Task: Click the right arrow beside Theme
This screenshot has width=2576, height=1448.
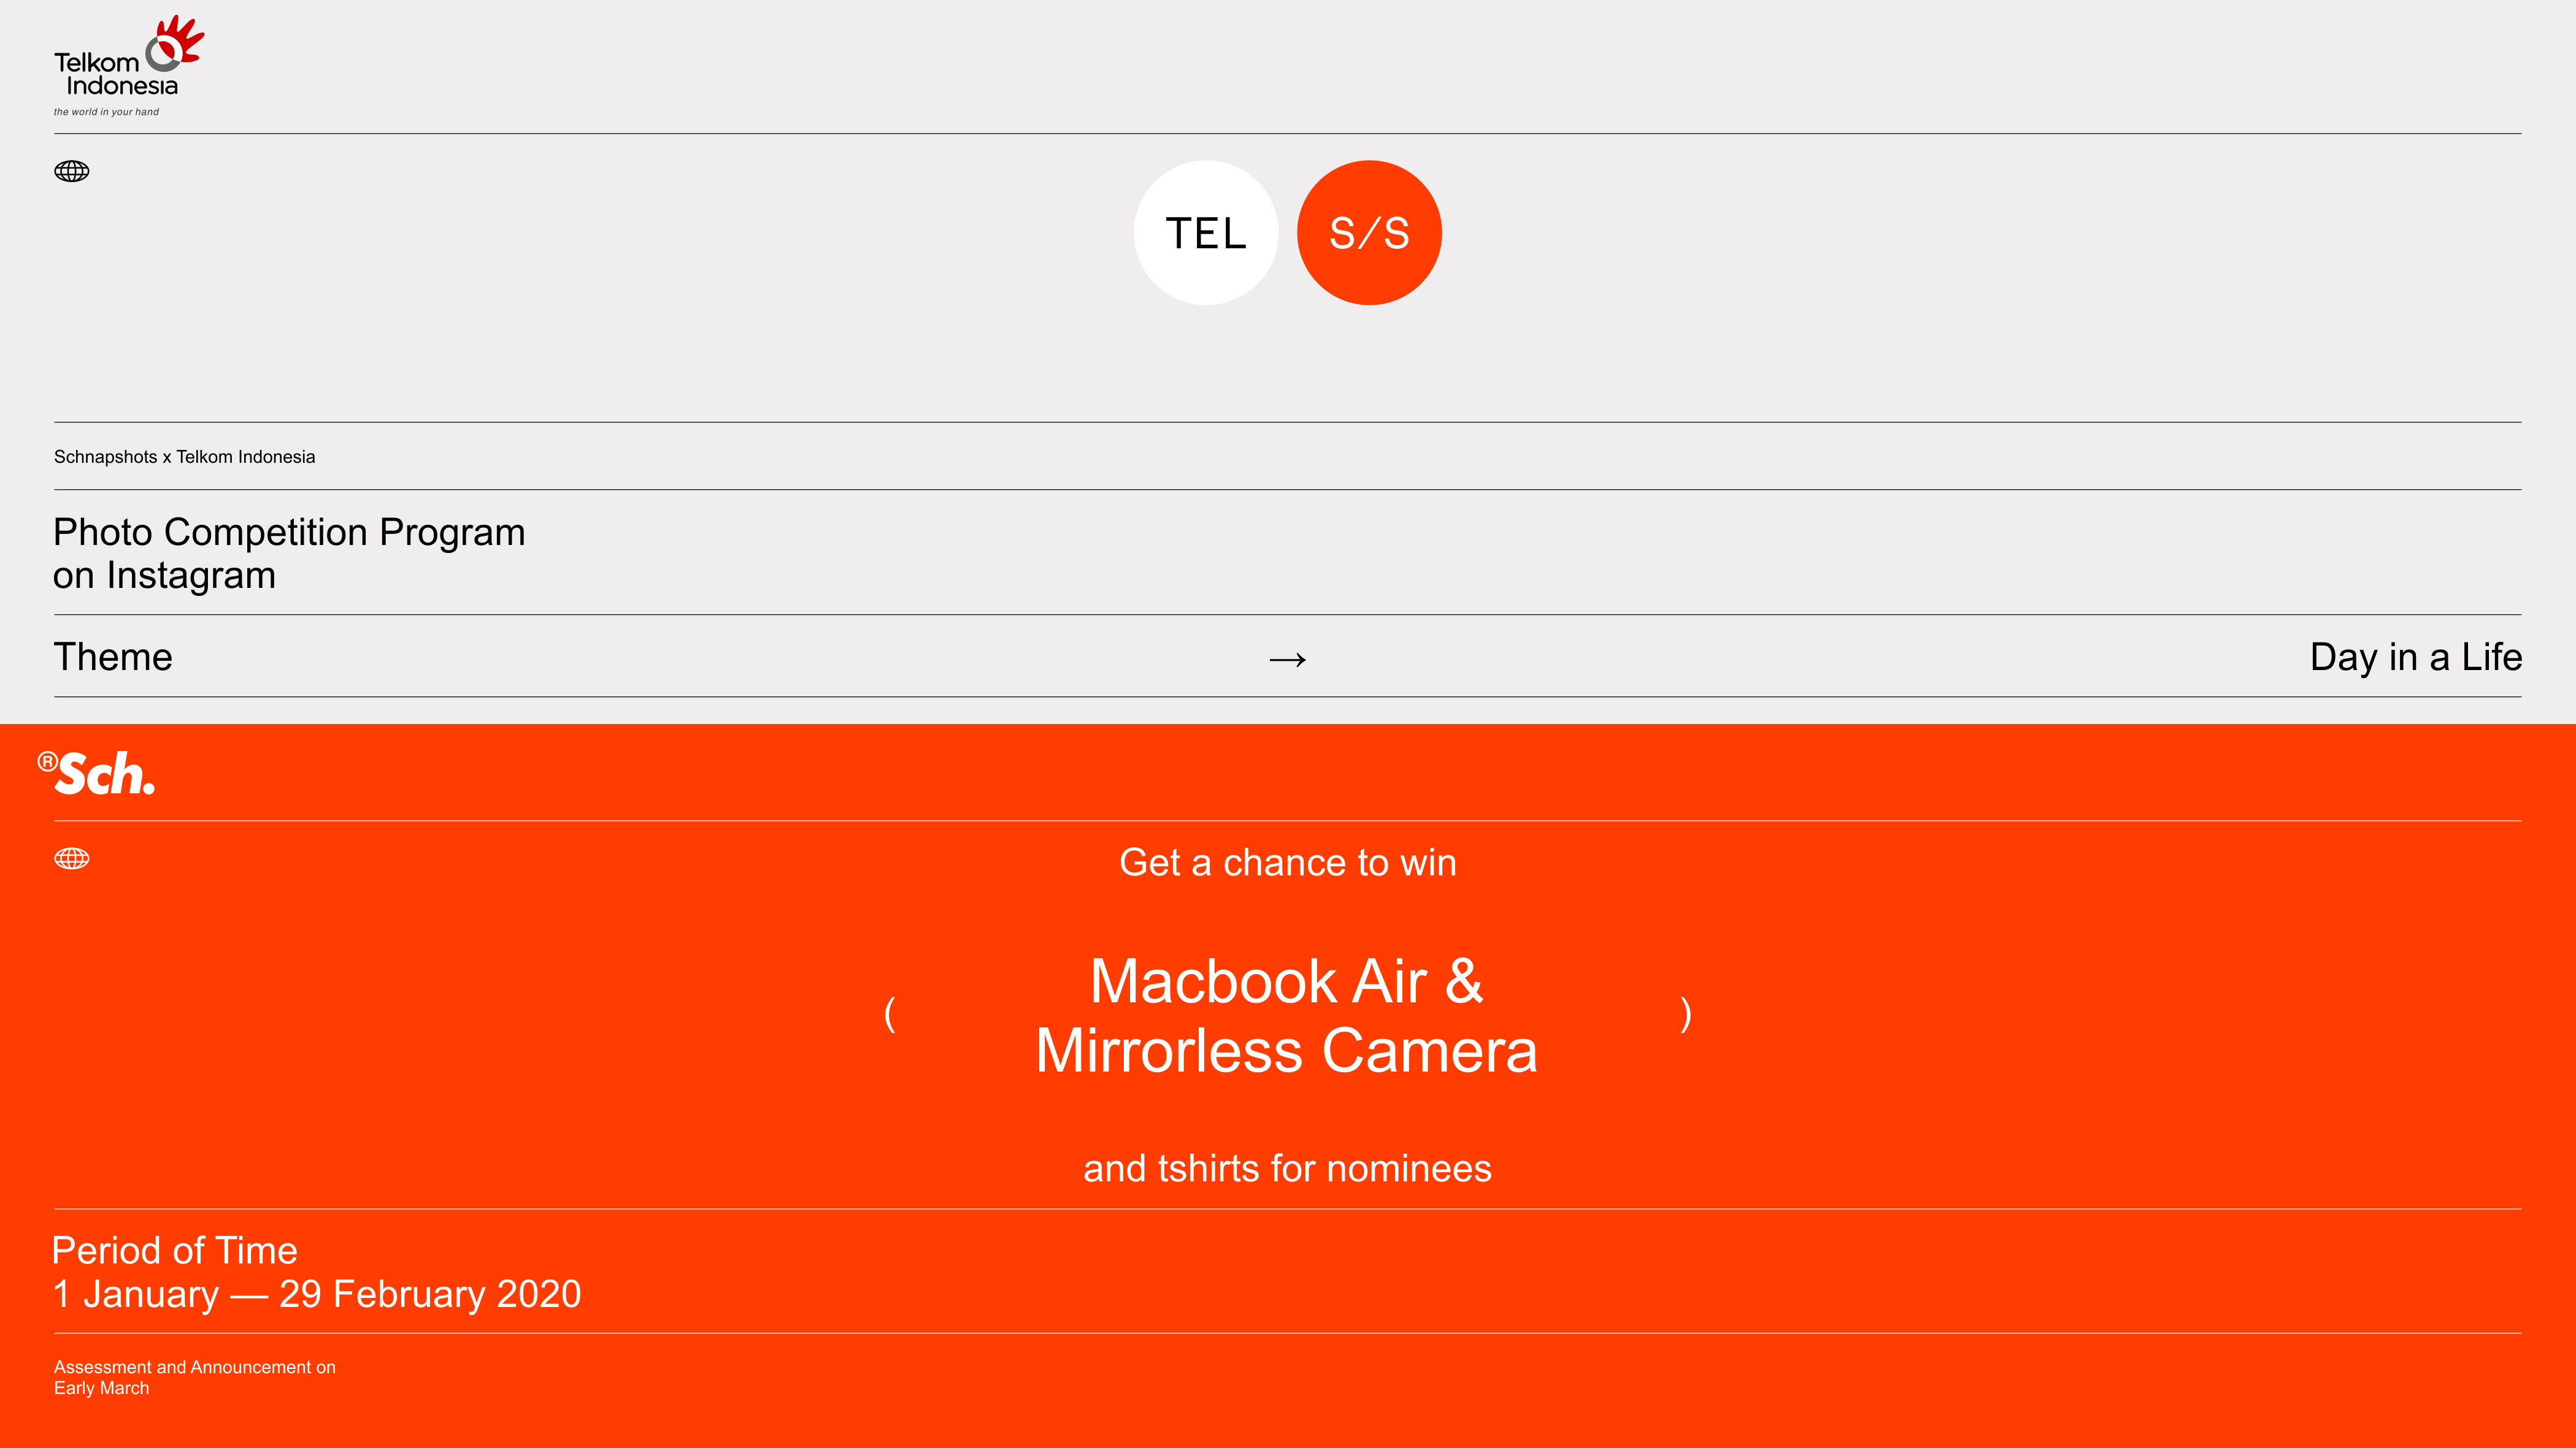Action: click(1287, 660)
